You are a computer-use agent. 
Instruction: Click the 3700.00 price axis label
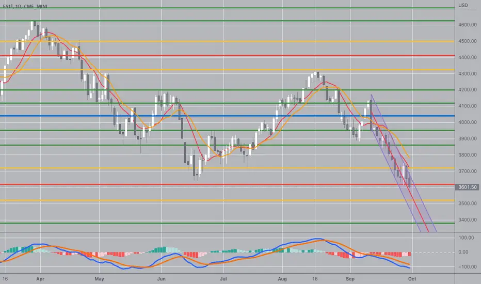point(467,171)
